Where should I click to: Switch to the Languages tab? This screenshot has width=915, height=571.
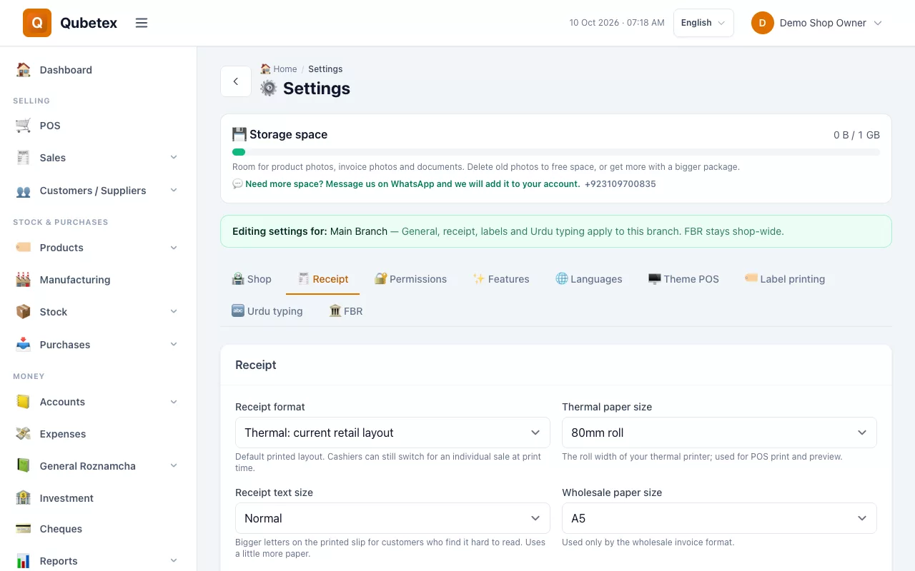tap(589, 279)
